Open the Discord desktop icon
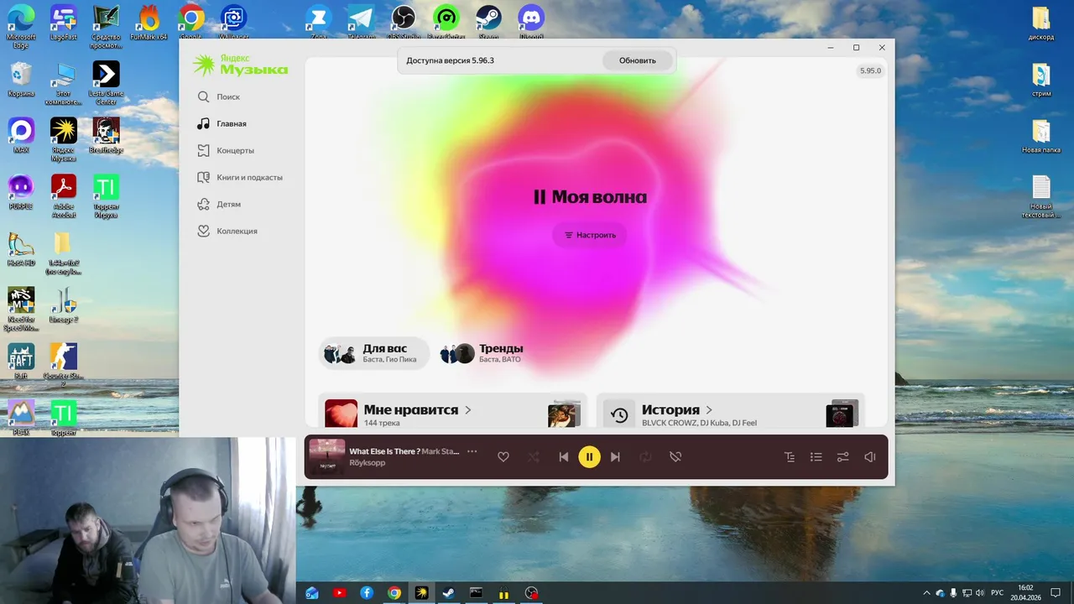The height and width of the screenshot is (604, 1074). [531, 22]
